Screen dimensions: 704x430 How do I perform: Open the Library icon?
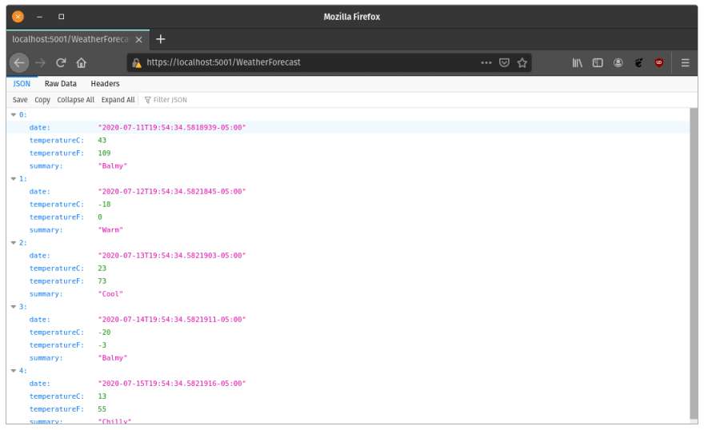click(x=578, y=63)
